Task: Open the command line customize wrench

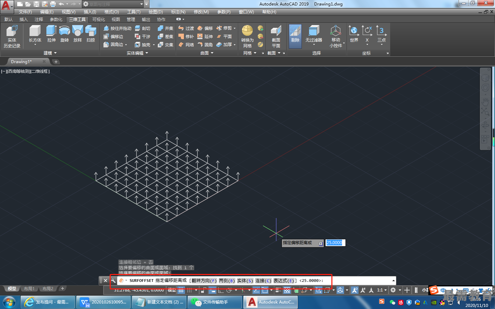Action: coord(113,281)
